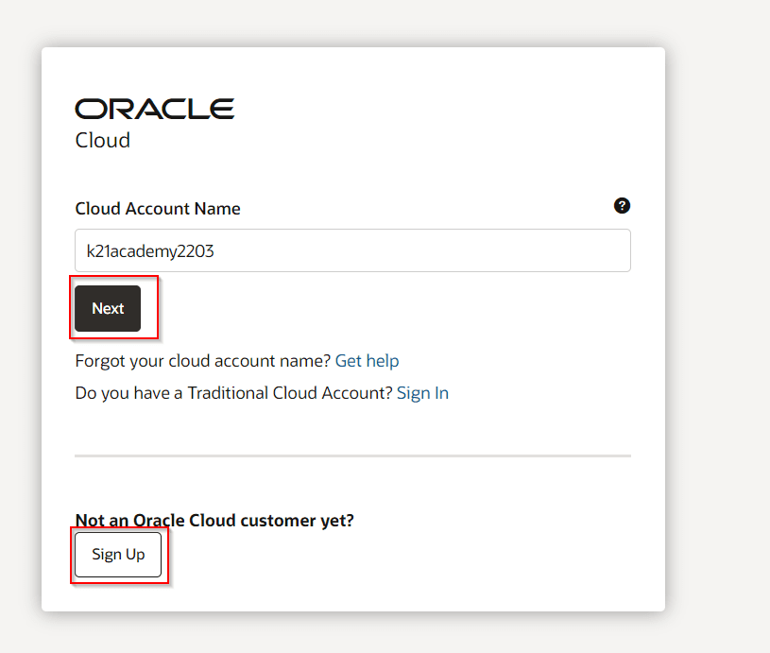This screenshot has width=770, height=653.
Task: Click the horizontal divider line
Action: [352, 455]
